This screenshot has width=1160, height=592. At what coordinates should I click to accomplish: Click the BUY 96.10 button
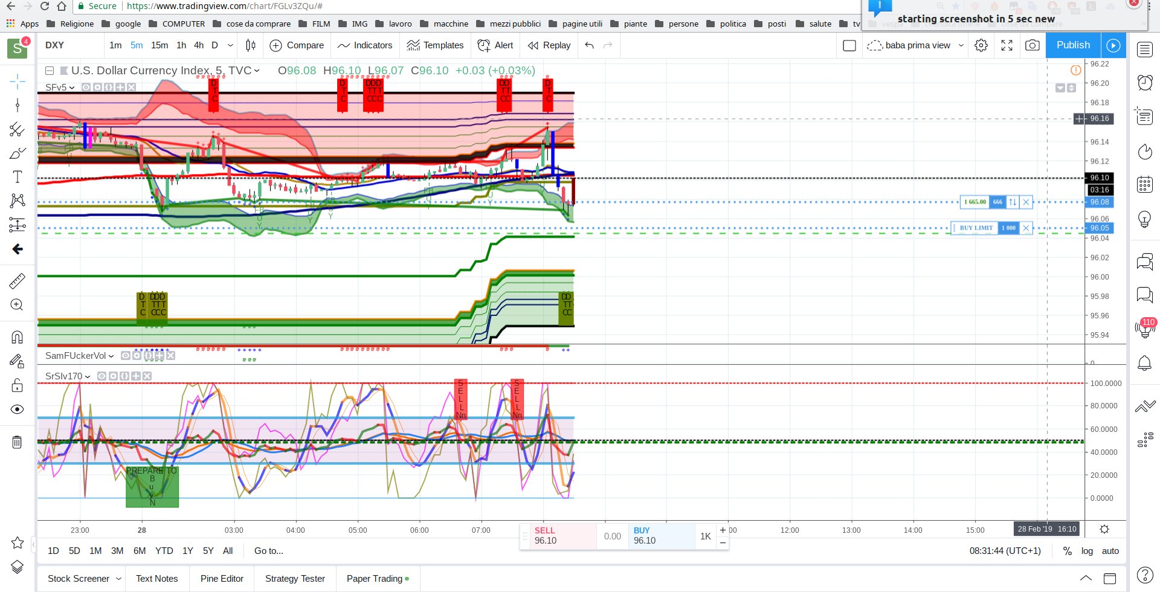662,536
